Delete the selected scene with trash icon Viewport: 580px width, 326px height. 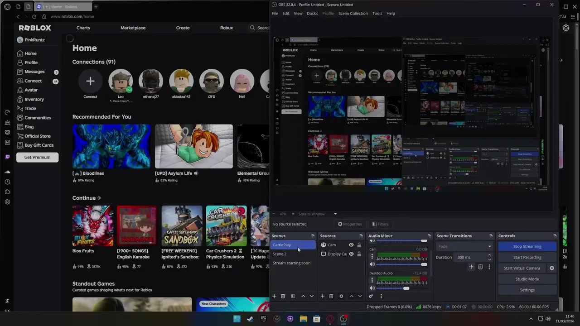pos(283,296)
